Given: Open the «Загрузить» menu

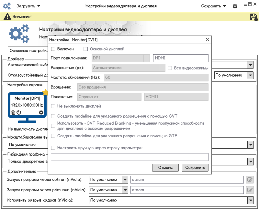Looking at the screenshot, I should tap(28, 6).
